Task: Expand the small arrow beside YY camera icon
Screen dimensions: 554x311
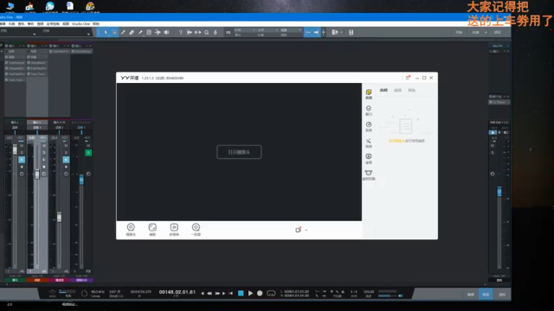Action: pos(306,231)
